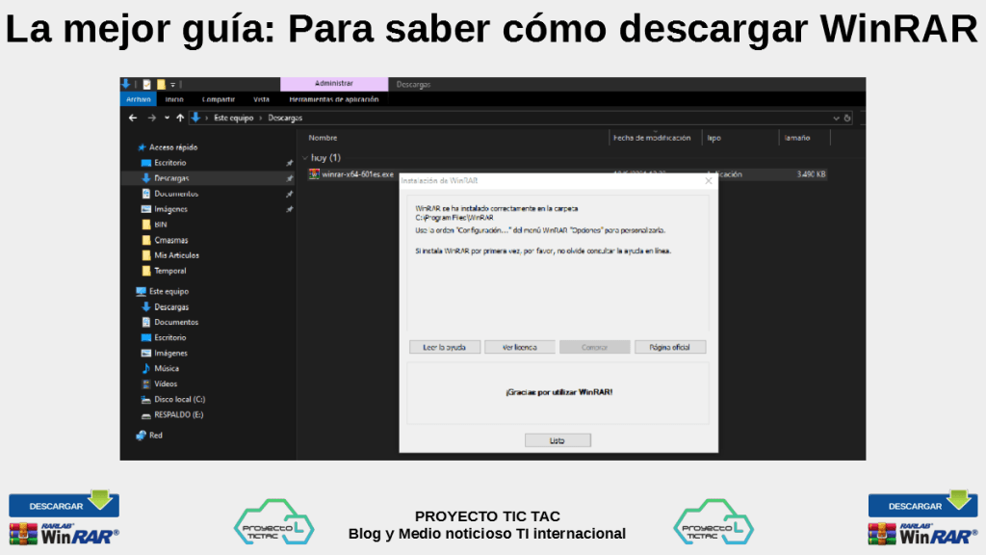Image resolution: width=986 pixels, height=555 pixels.
Task: Open the Compartir ribbon tab
Action: coord(219,99)
